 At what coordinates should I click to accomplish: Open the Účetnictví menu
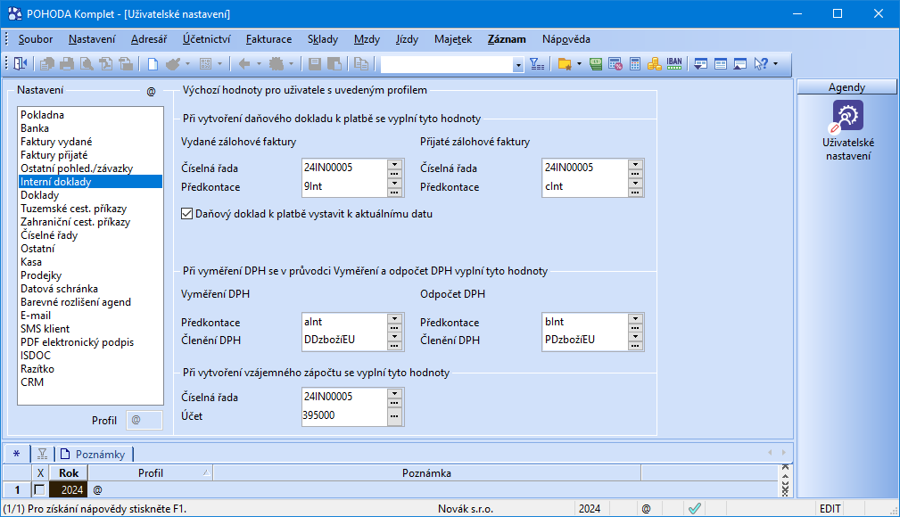tap(207, 39)
